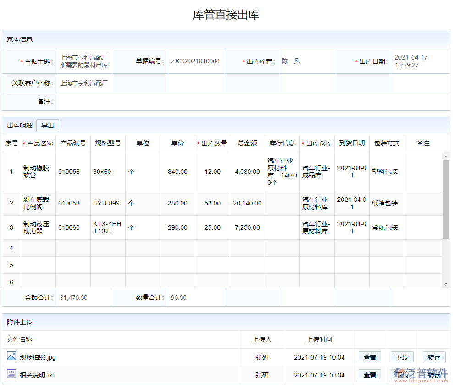Click the 备注 field in 基本信息
Viewport: 453px width, 388px height.
(x=252, y=101)
